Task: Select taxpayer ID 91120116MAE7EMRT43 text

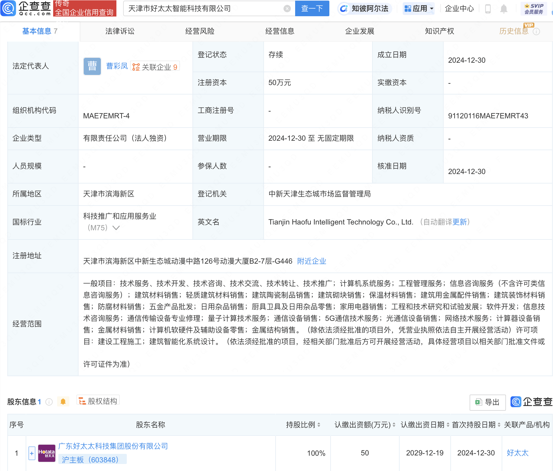Action: pos(488,116)
